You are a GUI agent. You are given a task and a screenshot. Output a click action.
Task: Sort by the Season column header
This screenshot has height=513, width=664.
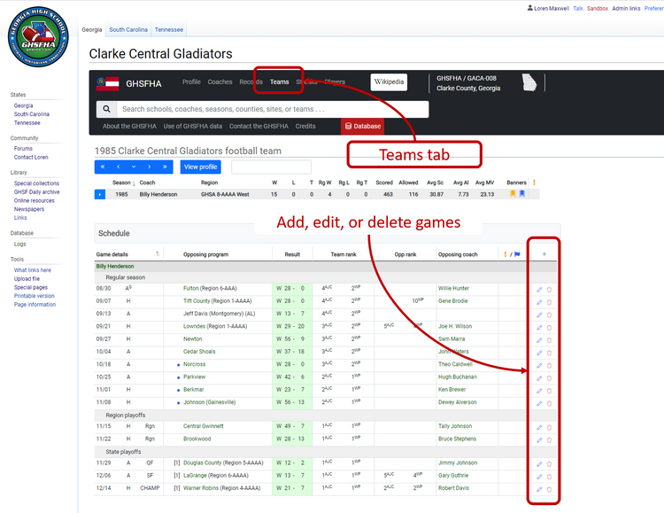click(123, 183)
